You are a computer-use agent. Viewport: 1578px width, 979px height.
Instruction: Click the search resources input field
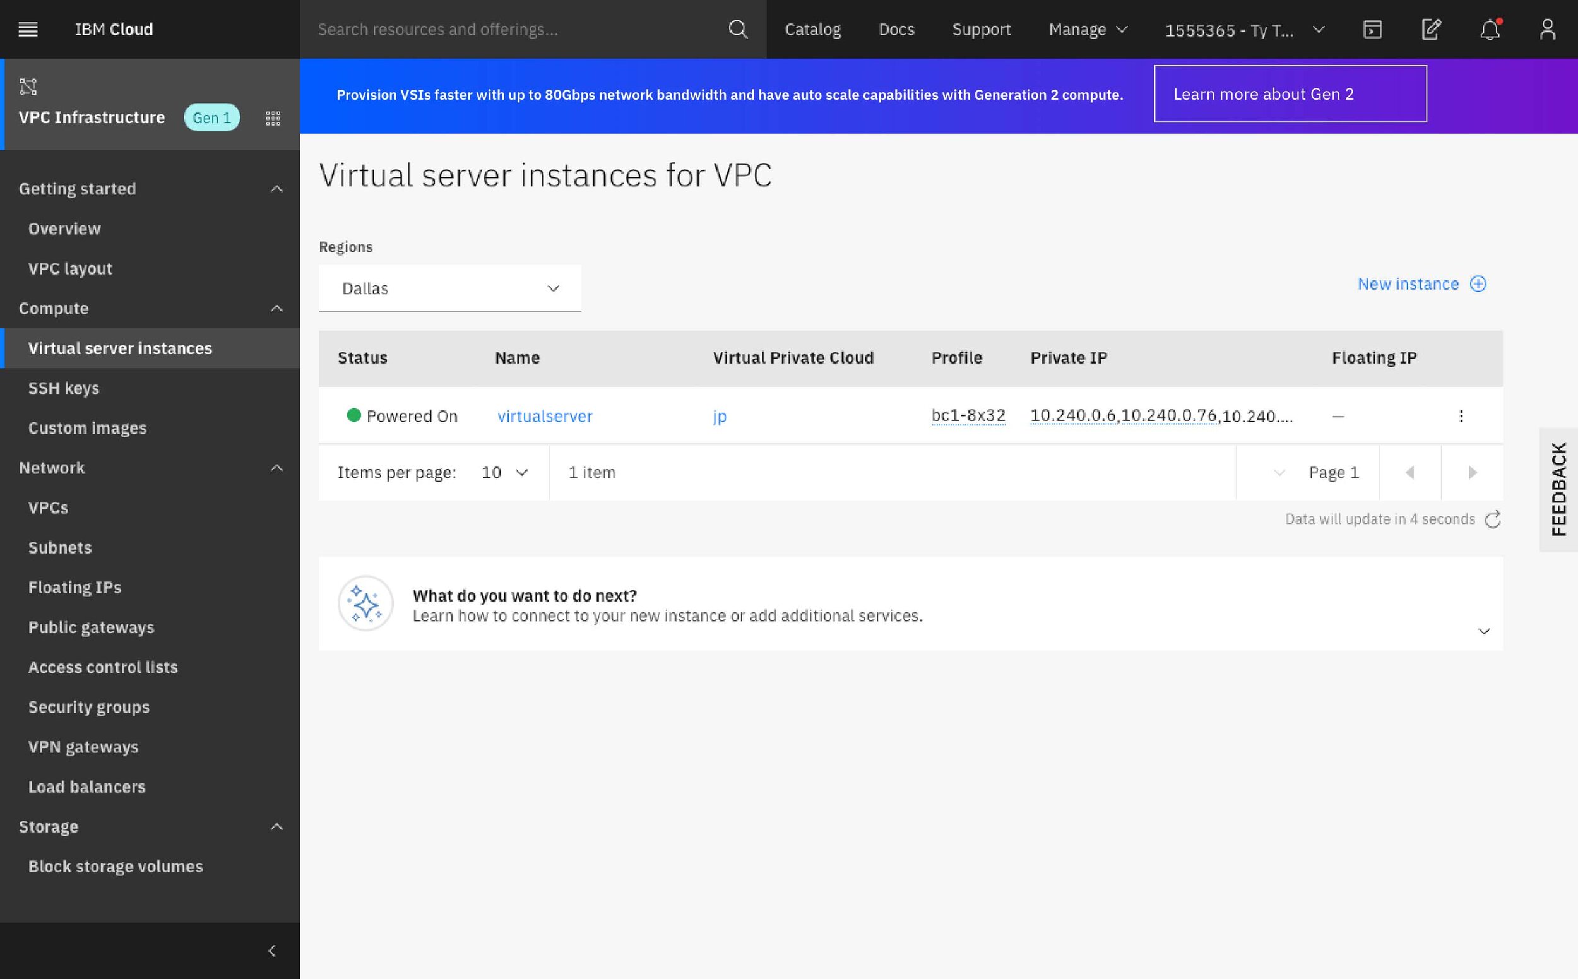pyautogui.click(x=518, y=29)
